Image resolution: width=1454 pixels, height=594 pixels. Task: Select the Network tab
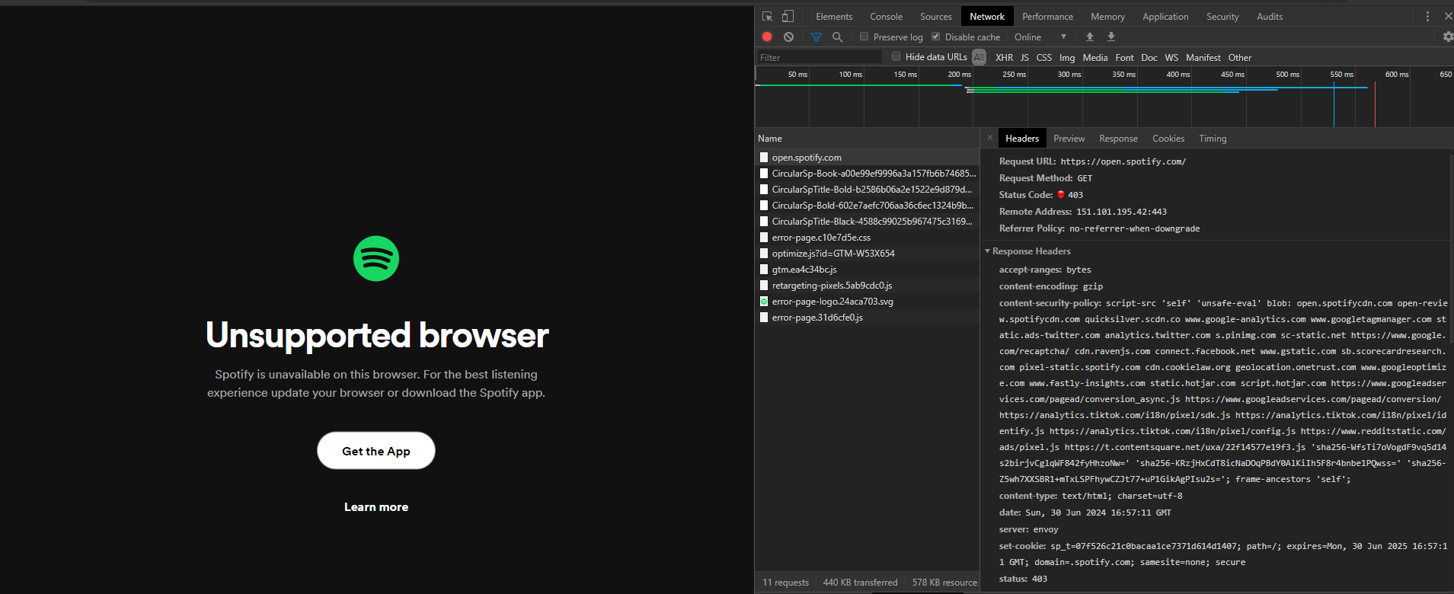[987, 16]
